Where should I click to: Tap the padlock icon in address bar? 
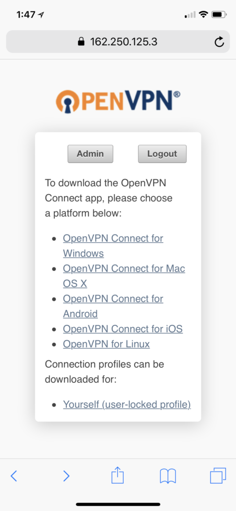click(x=81, y=41)
